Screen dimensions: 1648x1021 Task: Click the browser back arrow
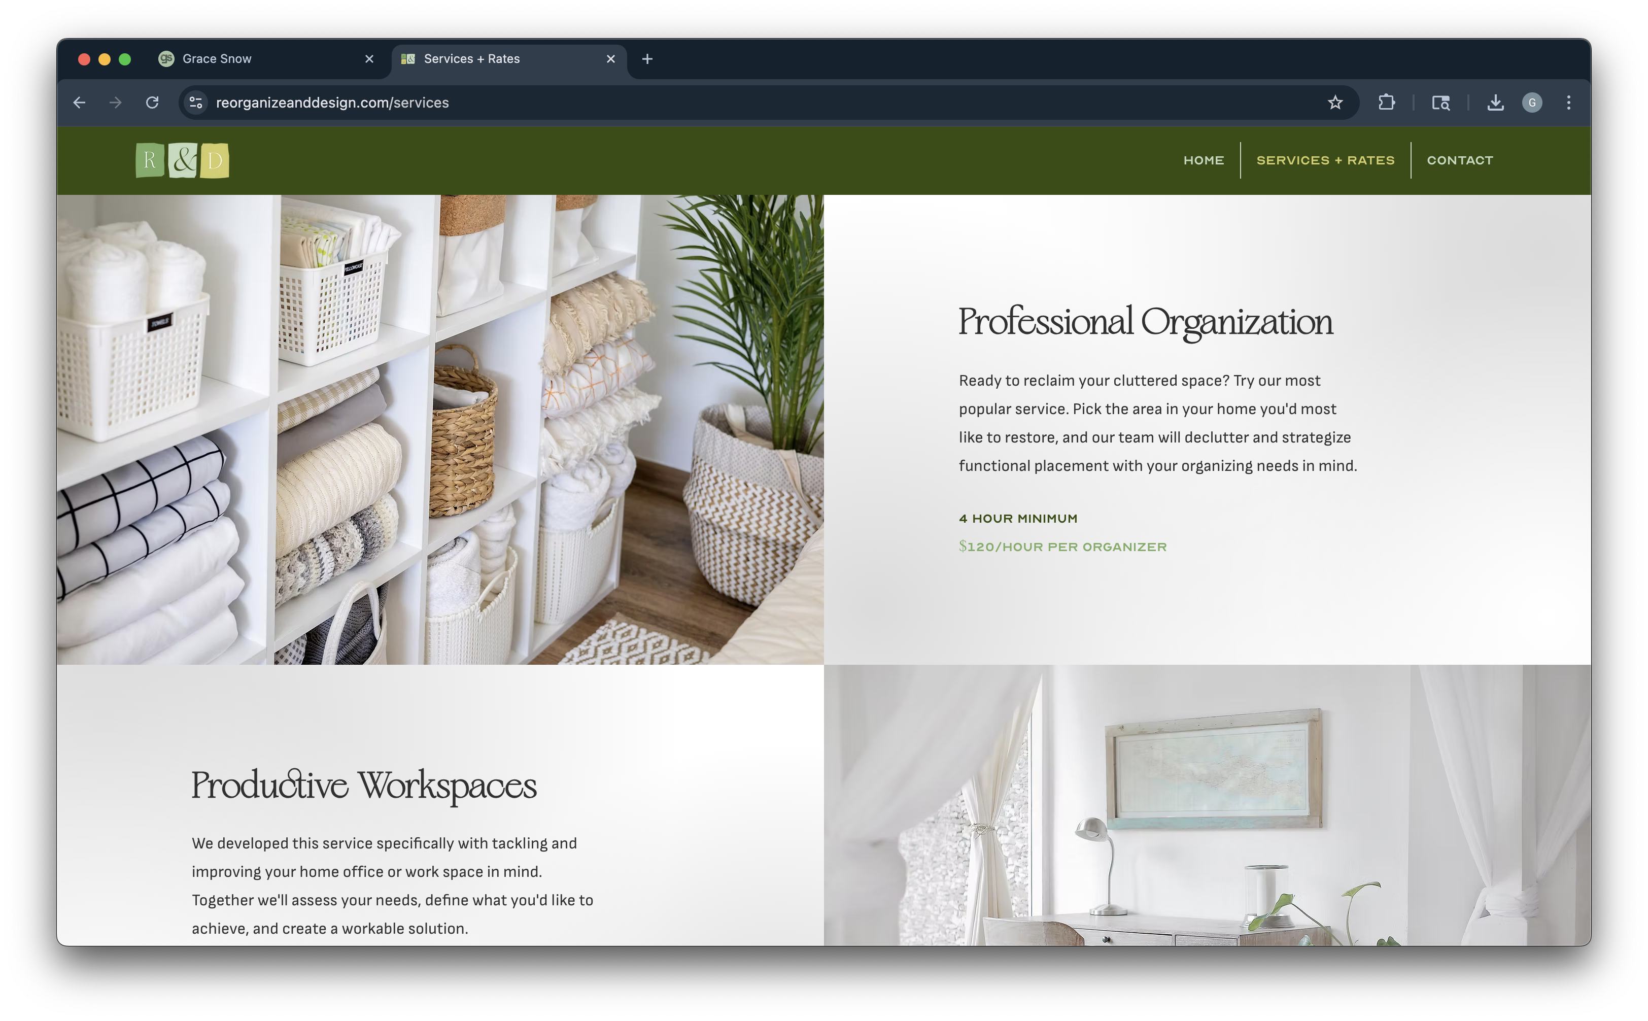coord(79,103)
